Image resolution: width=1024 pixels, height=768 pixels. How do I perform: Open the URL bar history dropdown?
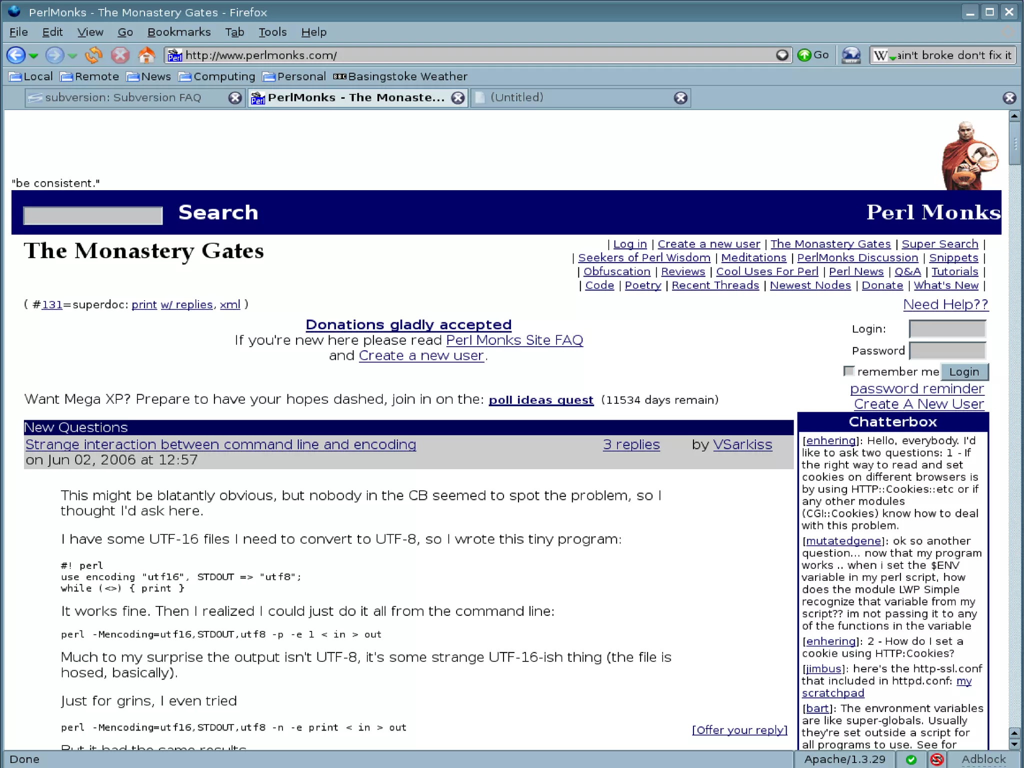(782, 55)
